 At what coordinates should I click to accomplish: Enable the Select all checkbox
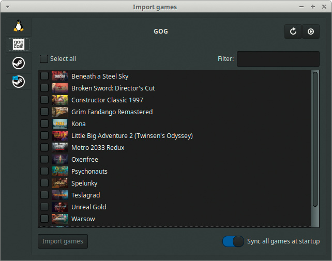coord(44,59)
